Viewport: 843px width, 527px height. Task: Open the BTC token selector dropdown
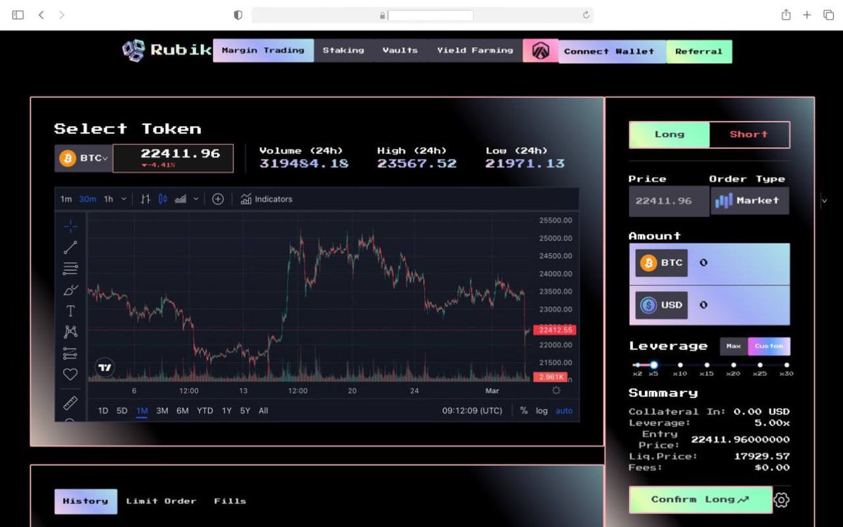tap(82, 157)
